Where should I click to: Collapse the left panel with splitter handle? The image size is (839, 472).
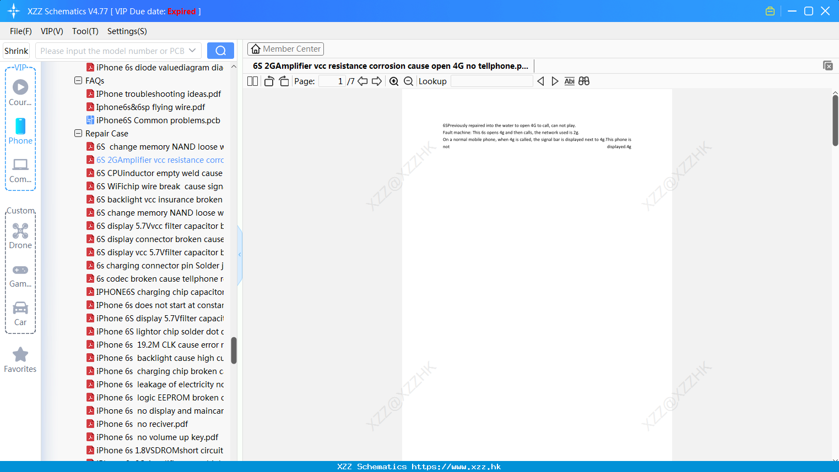coord(240,255)
